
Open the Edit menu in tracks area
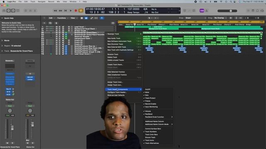click(52, 18)
